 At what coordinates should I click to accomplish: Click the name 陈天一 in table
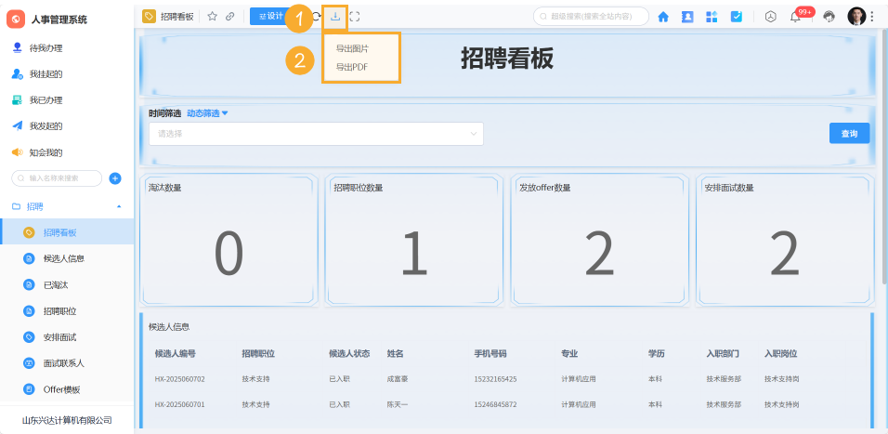[398, 405]
